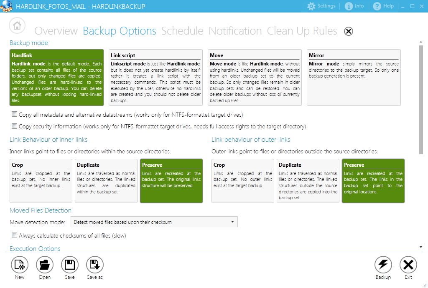The width and height of the screenshot is (428, 288).
Task: Select the Mirror backup mode tile
Action: click(354, 78)
